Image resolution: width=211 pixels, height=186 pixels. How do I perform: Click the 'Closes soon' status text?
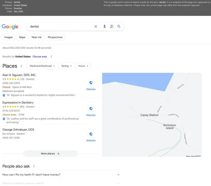(9, 115)
